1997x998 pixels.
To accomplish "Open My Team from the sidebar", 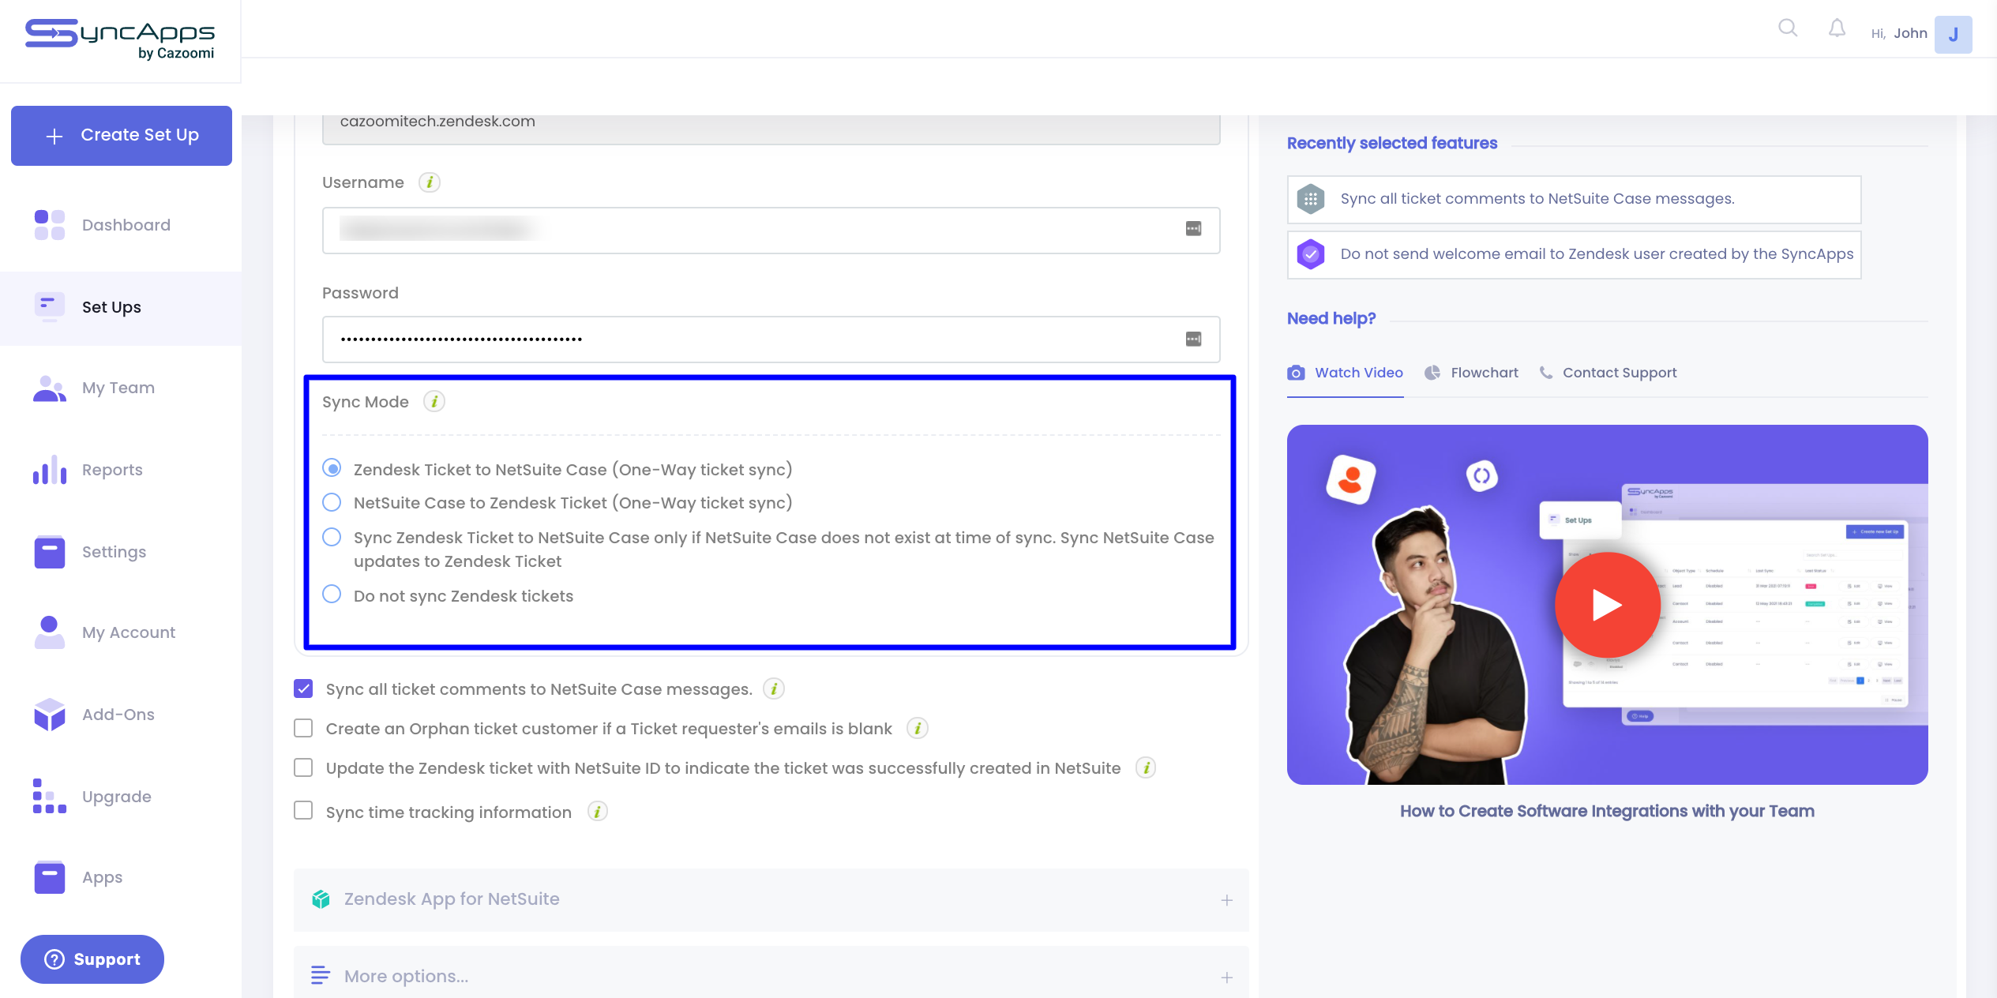I will pyautogui.click(x=121, y=388).
